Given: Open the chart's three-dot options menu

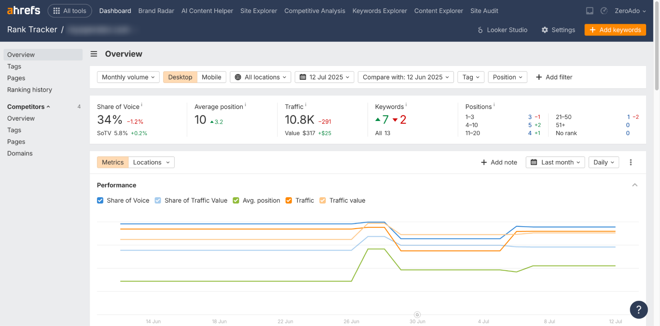Looking at the screenshot, I should pyautogui.click(x=630, y=163).
